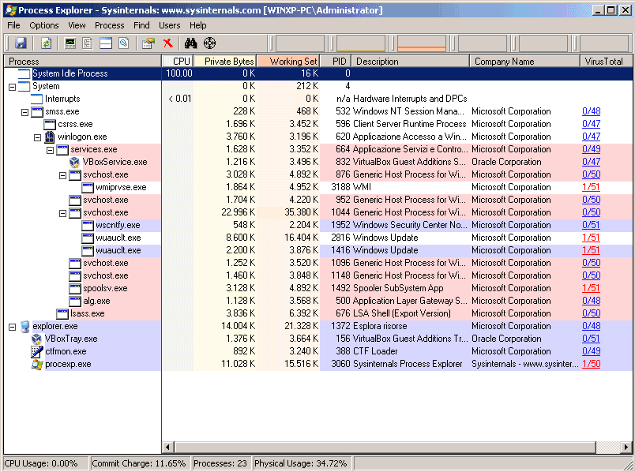Select the svchost.exe PID 952 row
The height and width of the screenshot is (472, 635).
pos(318,200)
